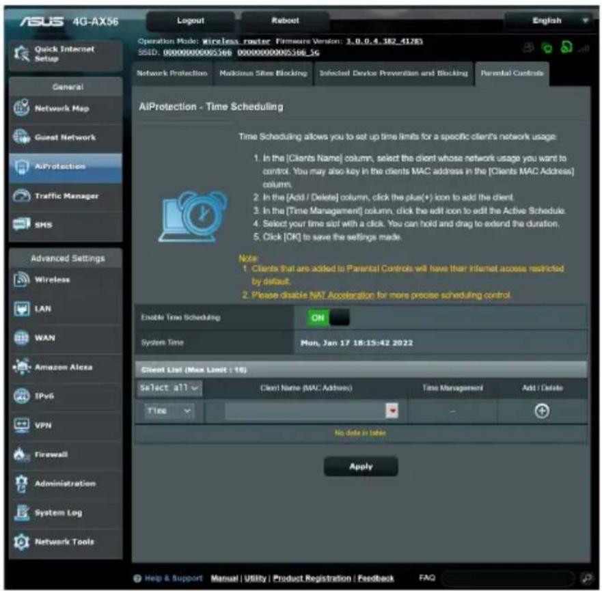Click the General section label
This screenshot has width=602, height=591.
[68, 87]
